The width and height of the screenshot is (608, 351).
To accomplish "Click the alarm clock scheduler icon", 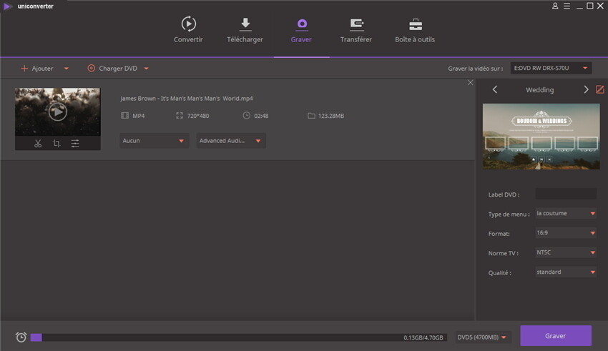I will [x=21, y=337].
